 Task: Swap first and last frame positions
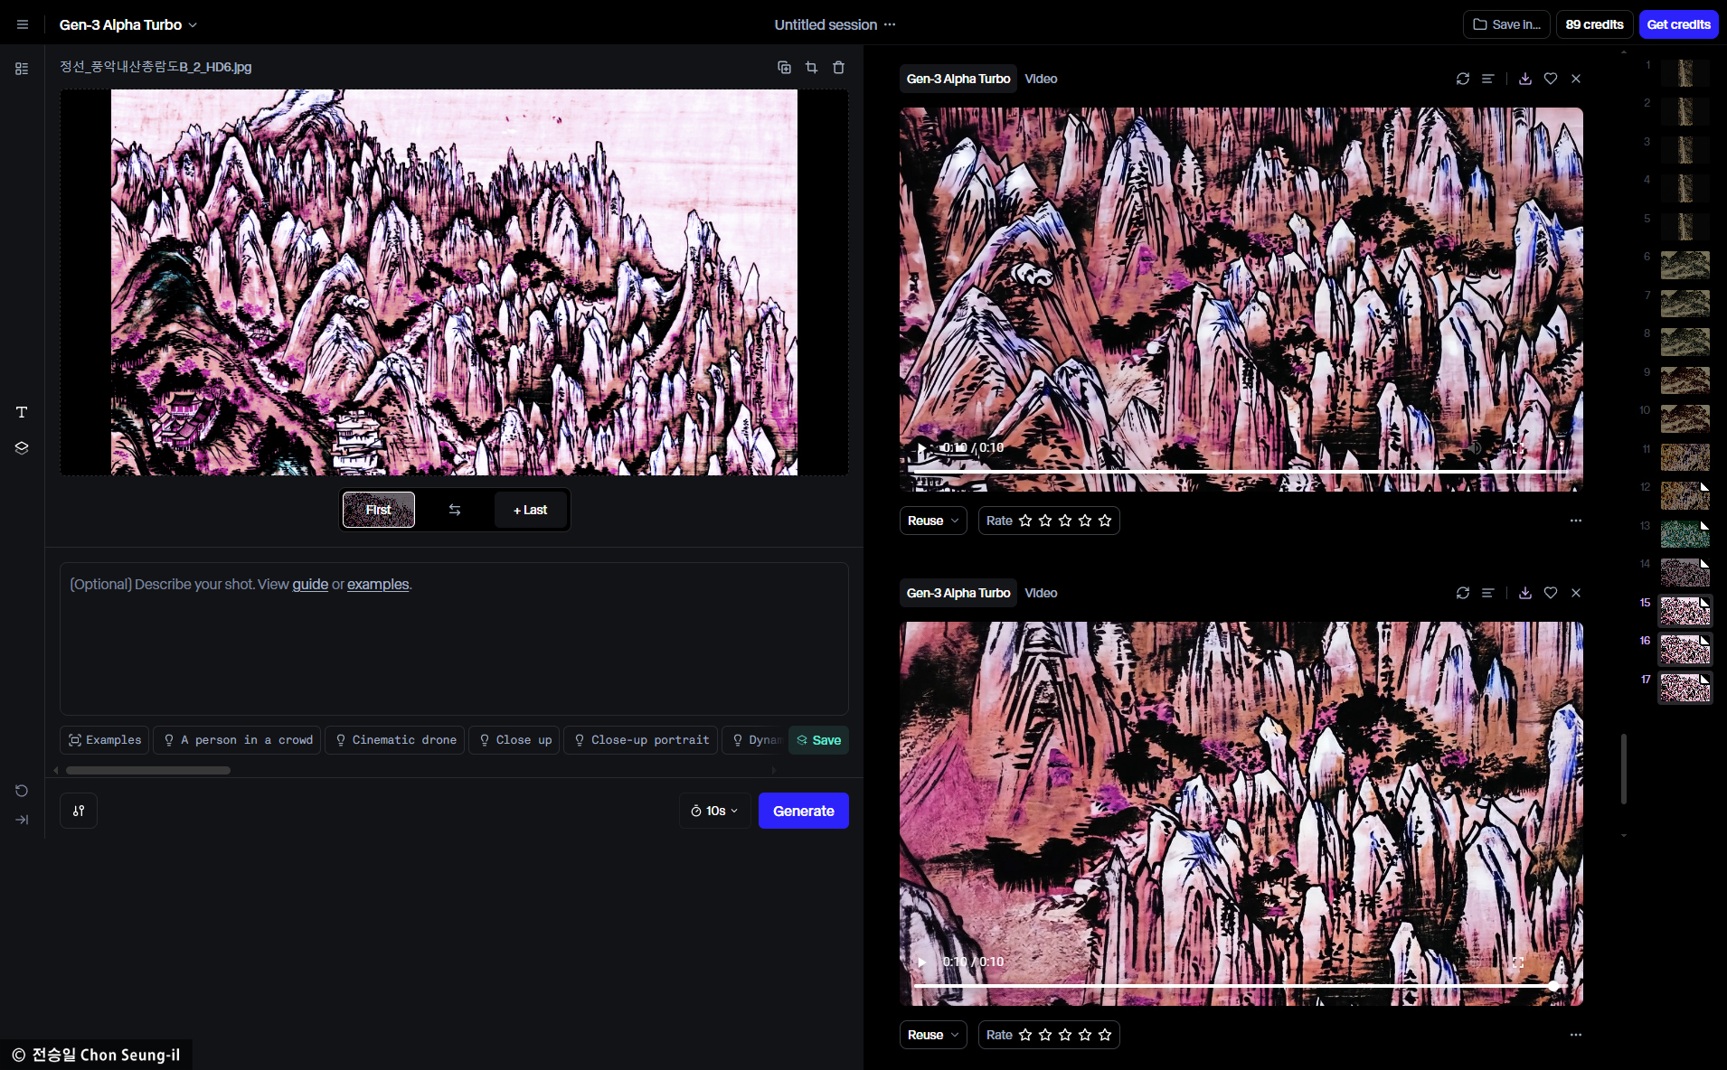click(x=455, y=510)
